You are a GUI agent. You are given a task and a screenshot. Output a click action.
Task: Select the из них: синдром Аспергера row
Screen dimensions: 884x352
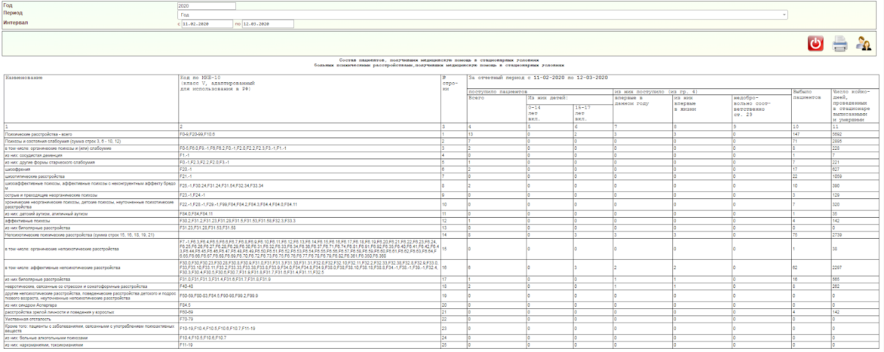[31, 305]
